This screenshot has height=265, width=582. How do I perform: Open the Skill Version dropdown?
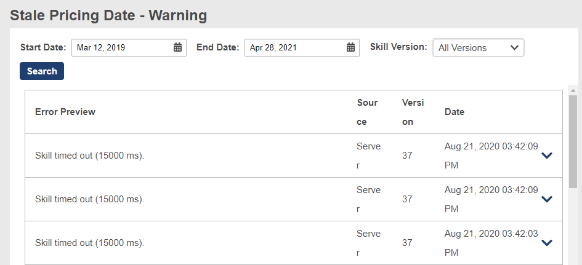[478, 48]
